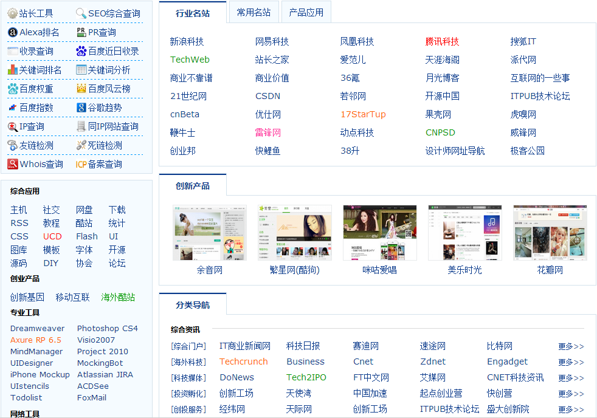Open the red UCD link

[x=52, y=236]
